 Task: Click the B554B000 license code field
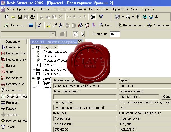click(x=85, y=129)
